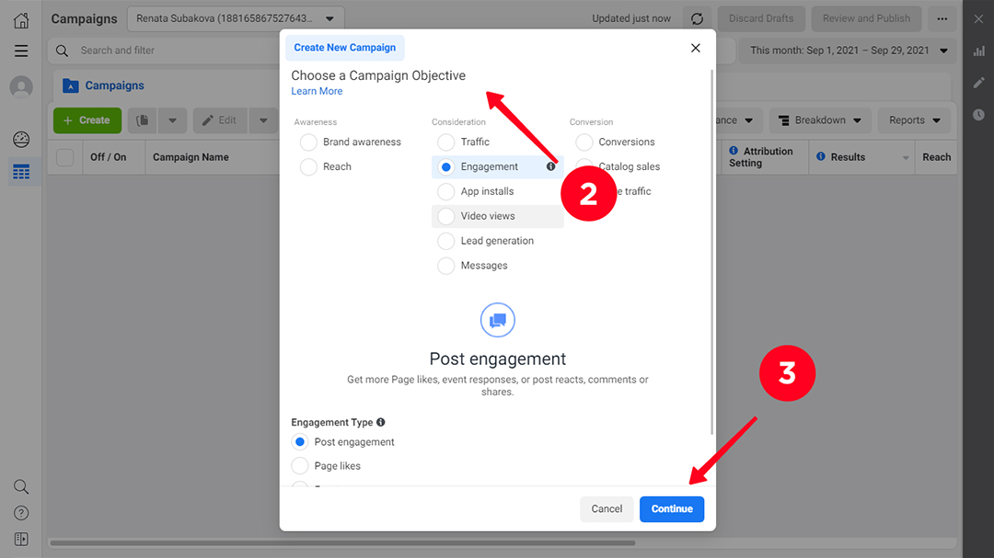This screenshot has height=558, width=994.
Task: Expand the duplicate options dropdown arrow
Action: (x=172, y=120)
